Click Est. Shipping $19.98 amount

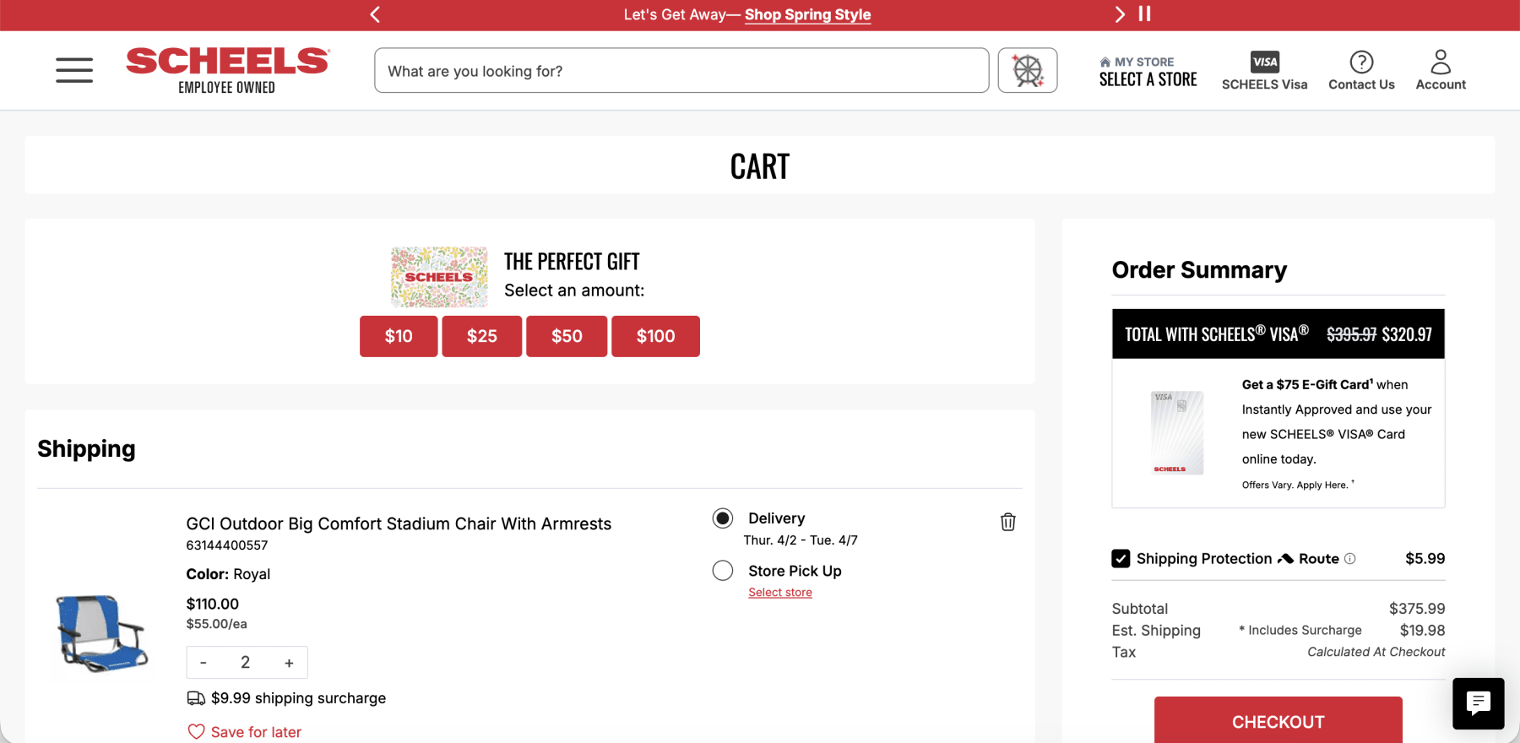(1422, 631)
